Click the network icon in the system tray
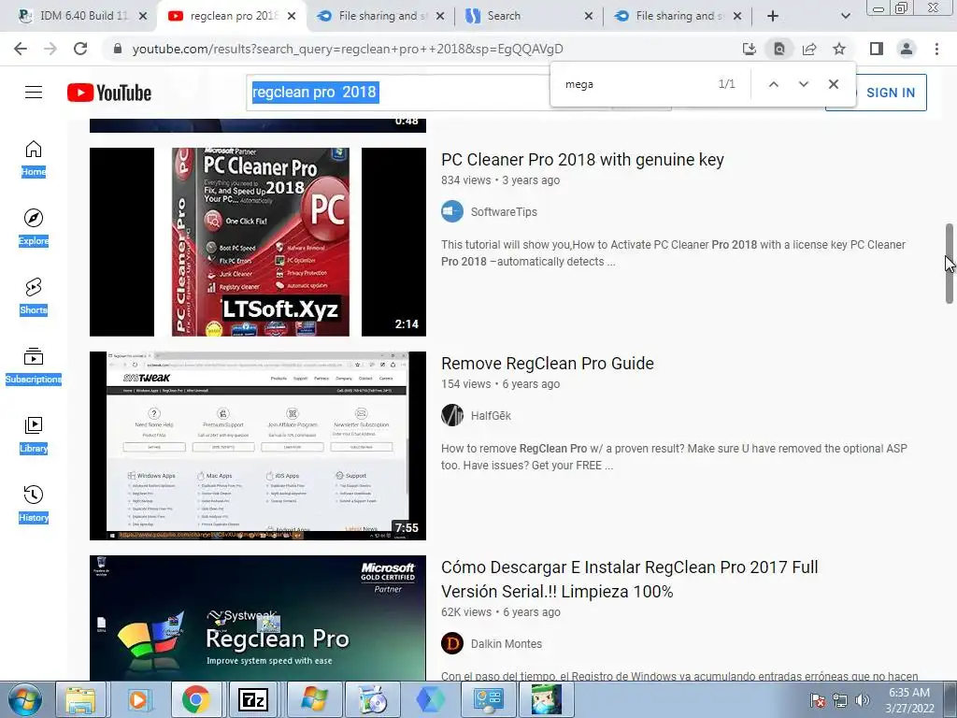Viewport: 957px width, 718px height. click(840, 700)
